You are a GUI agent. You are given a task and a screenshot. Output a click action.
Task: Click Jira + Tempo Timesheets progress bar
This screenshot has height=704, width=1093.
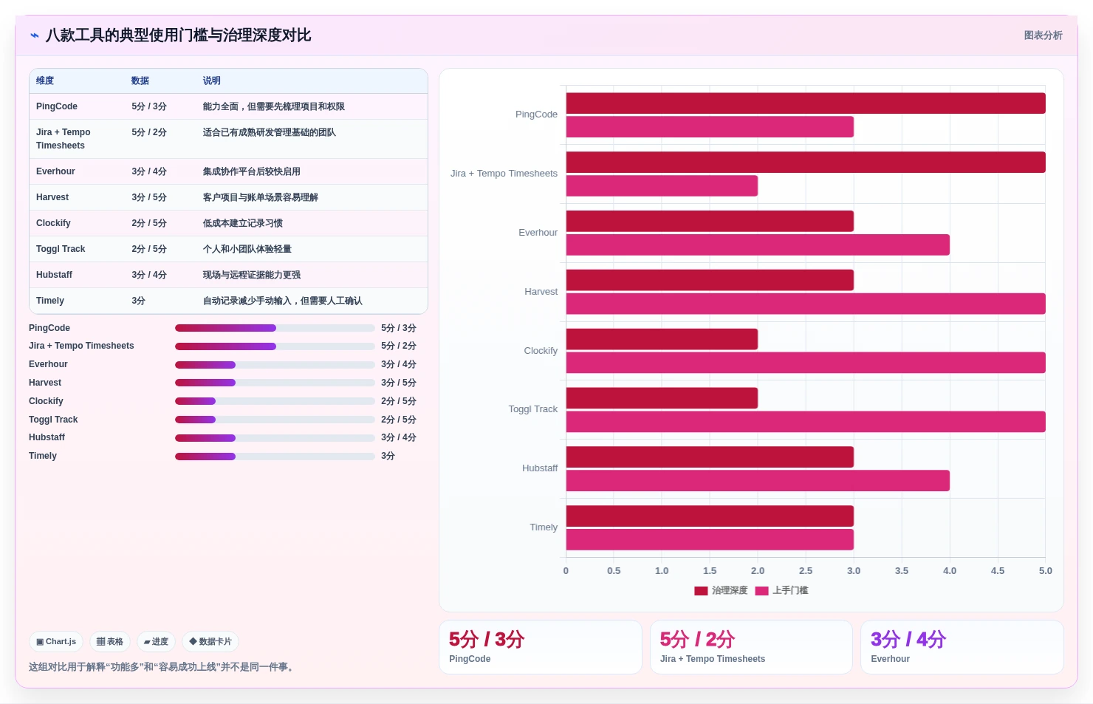tap(275, 346)
